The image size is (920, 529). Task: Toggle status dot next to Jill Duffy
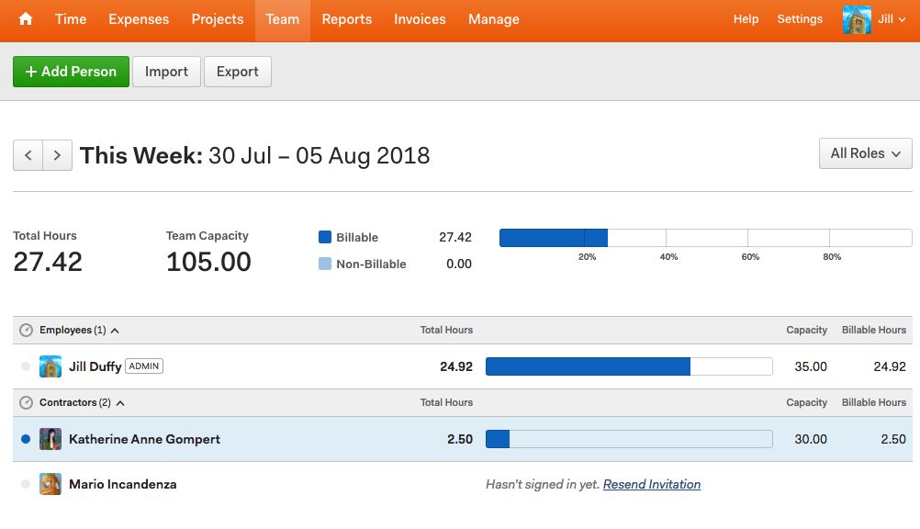(x=26, y=366)
